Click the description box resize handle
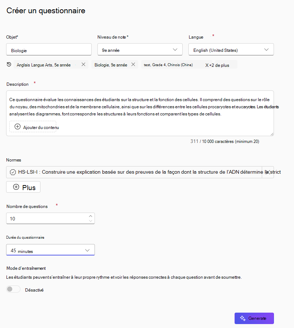294x328 pixels. coord(272,134)
